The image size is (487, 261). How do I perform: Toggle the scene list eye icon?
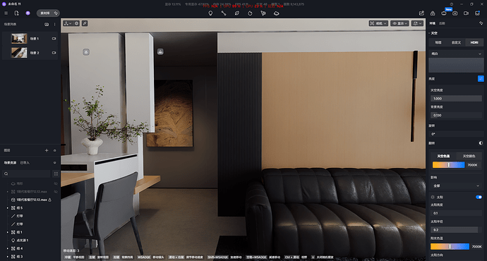(47, 24)
